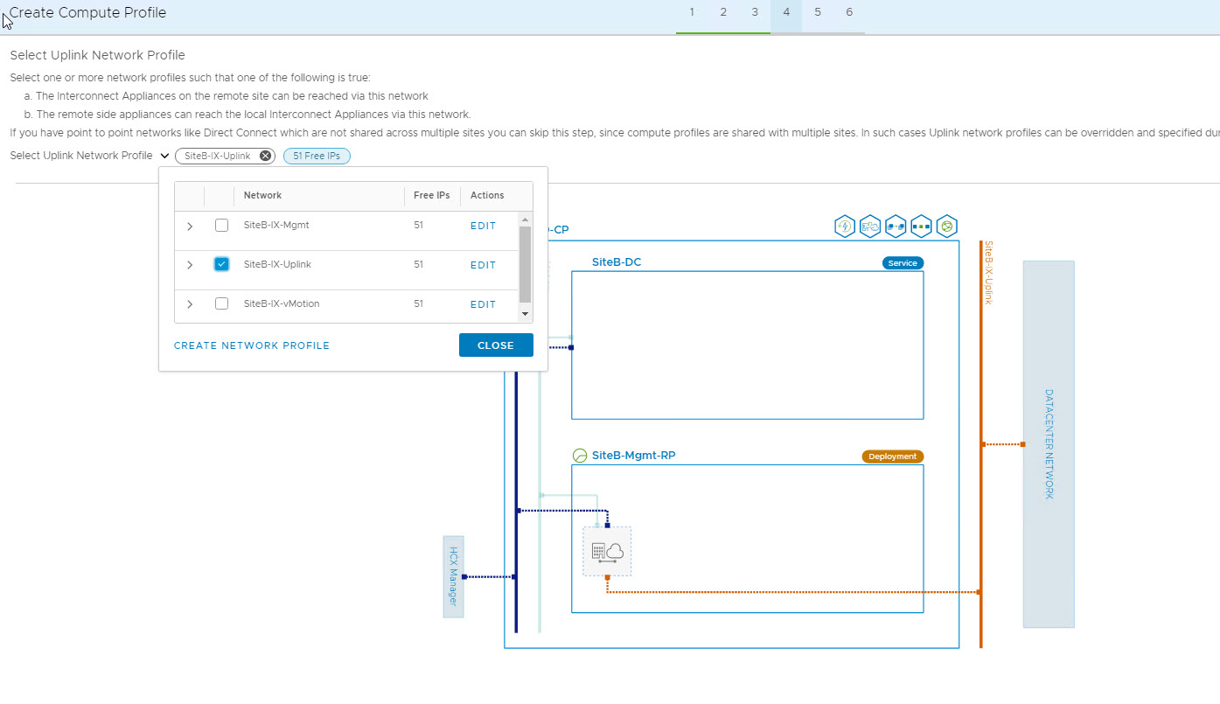Collapse the Select Uplink Network Profile dropdown arrow
The width and height of the screenshot is (1220, 704).
pyautogui.click(x=165, y=156)
